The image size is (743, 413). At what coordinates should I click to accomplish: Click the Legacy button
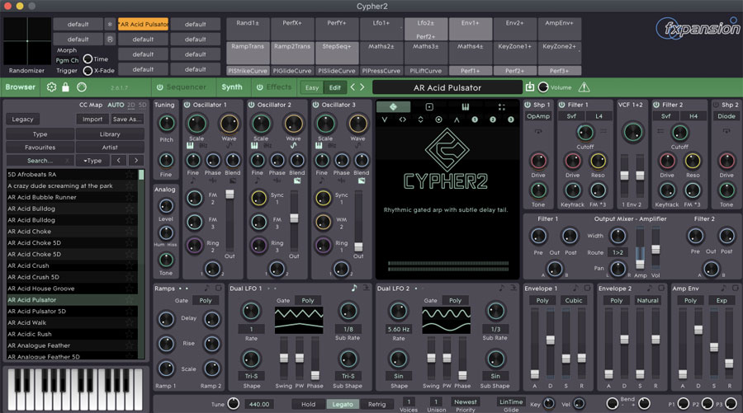click(22, 120)
